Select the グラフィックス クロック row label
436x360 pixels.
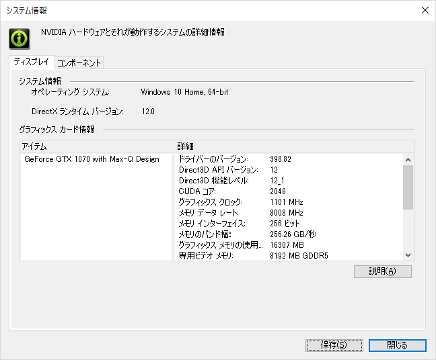click(x=210, y=202)
